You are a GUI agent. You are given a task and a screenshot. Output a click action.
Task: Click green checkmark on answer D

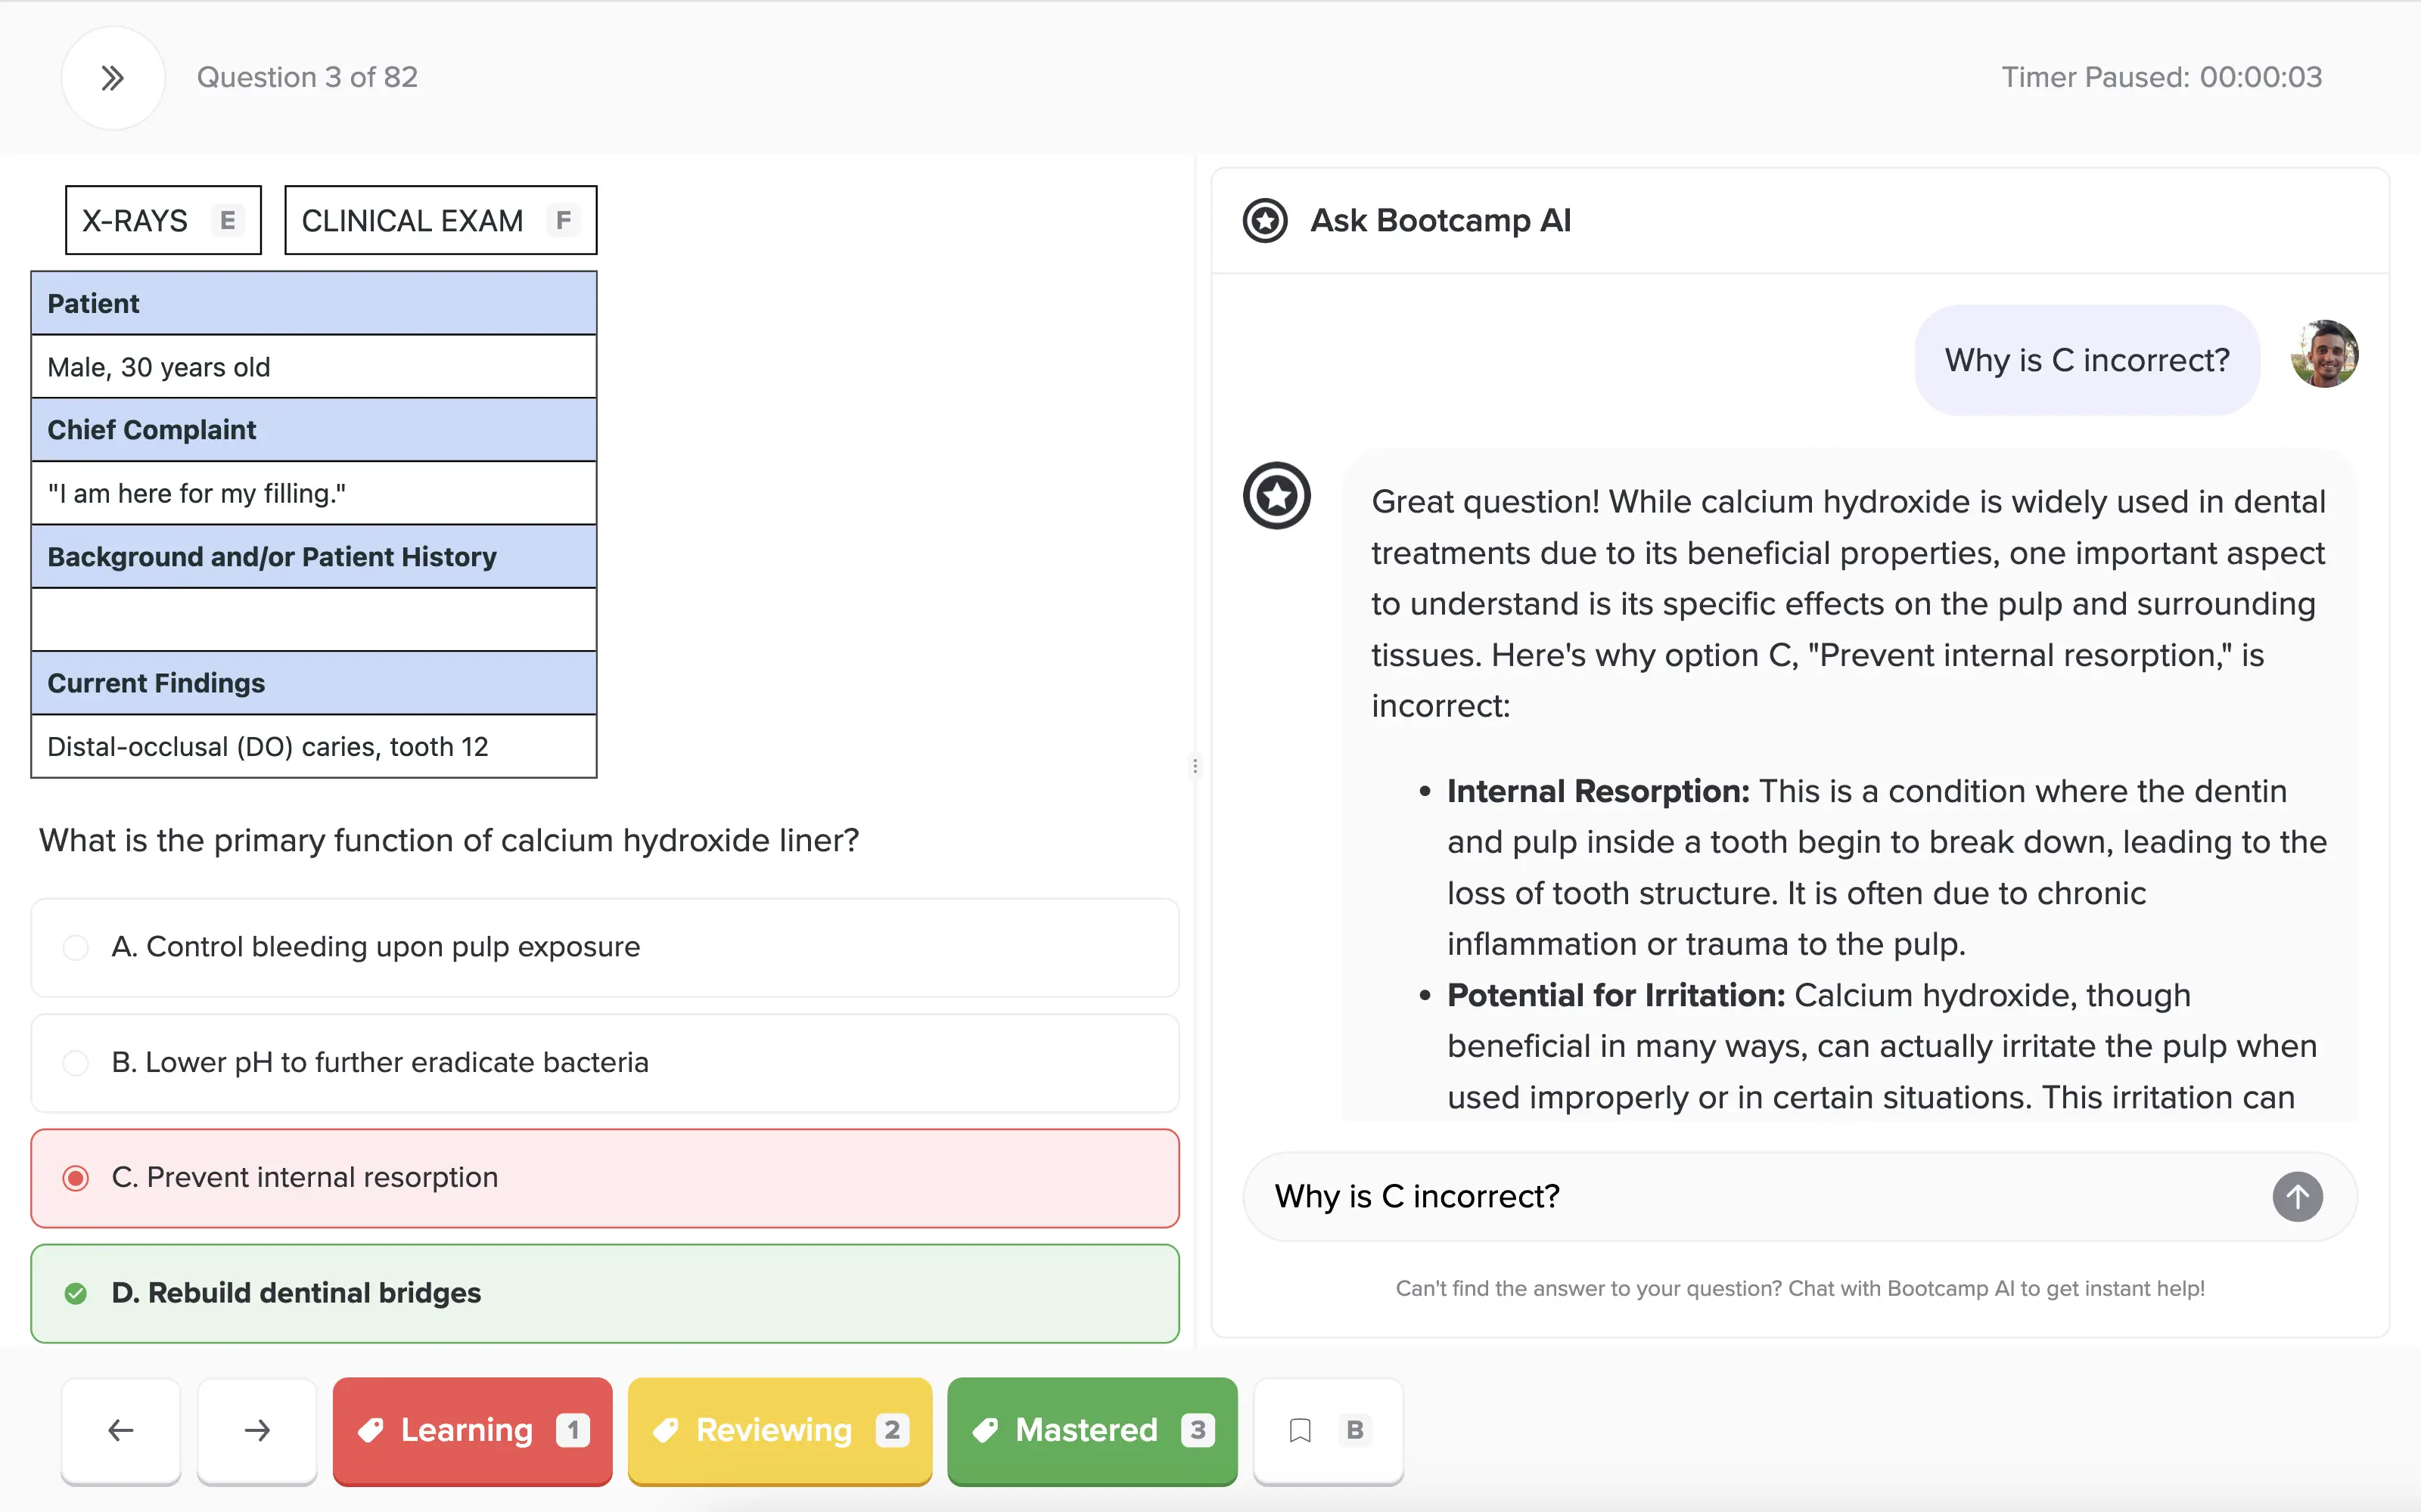click(76, 1293)
